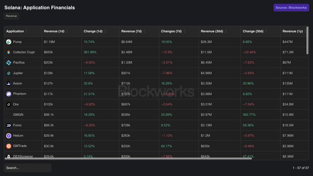Sort by Revenue (1d) column arrows

[67, 31]
